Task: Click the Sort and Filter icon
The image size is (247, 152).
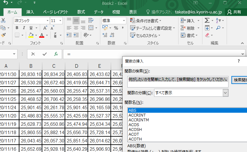Action: [218, 20]
